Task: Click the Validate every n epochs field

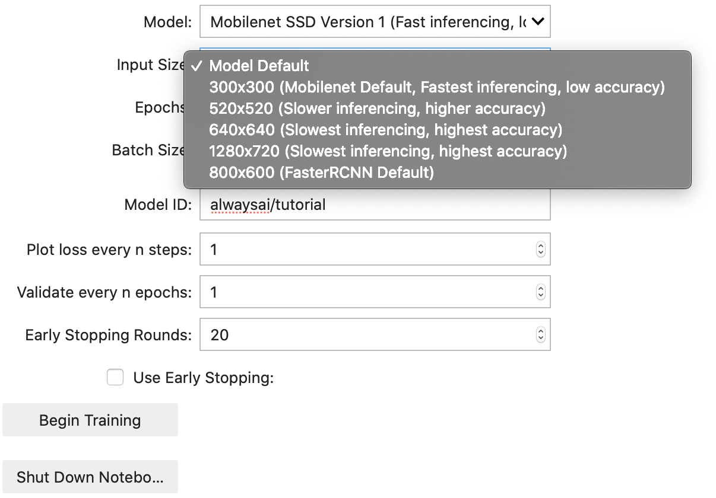Action: (x=375, y=292)
